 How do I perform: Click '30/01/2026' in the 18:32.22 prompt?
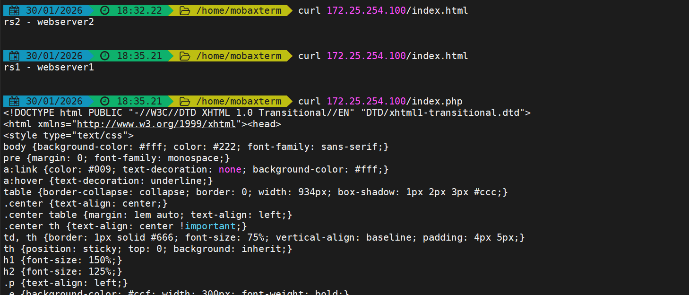click(54, 10)
